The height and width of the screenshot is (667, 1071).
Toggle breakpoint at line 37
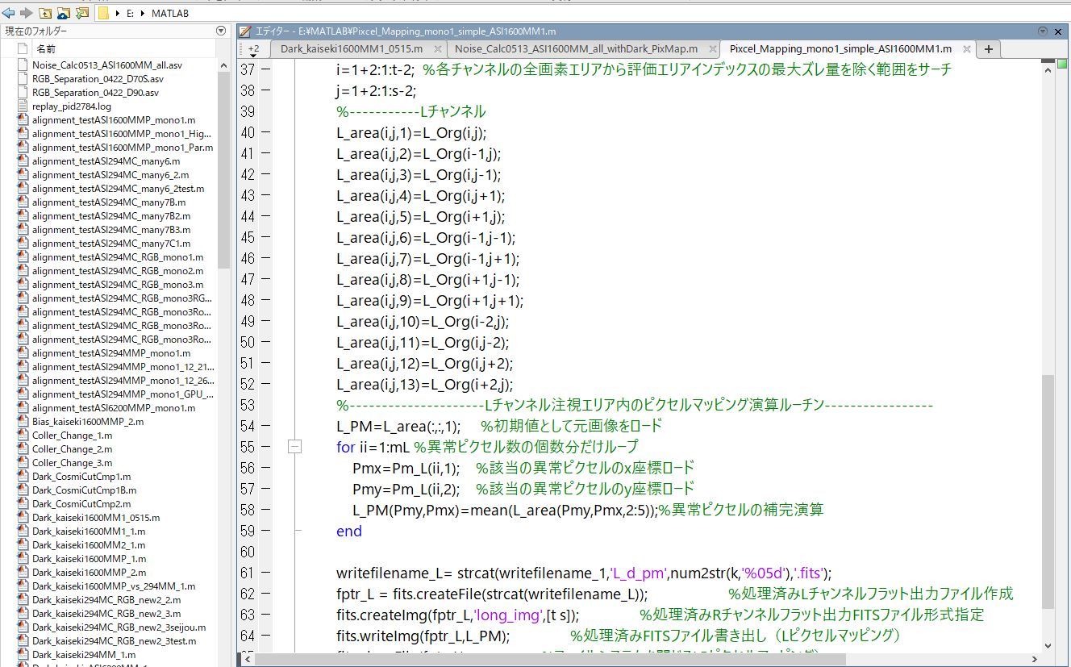click(x=266, y=70)
